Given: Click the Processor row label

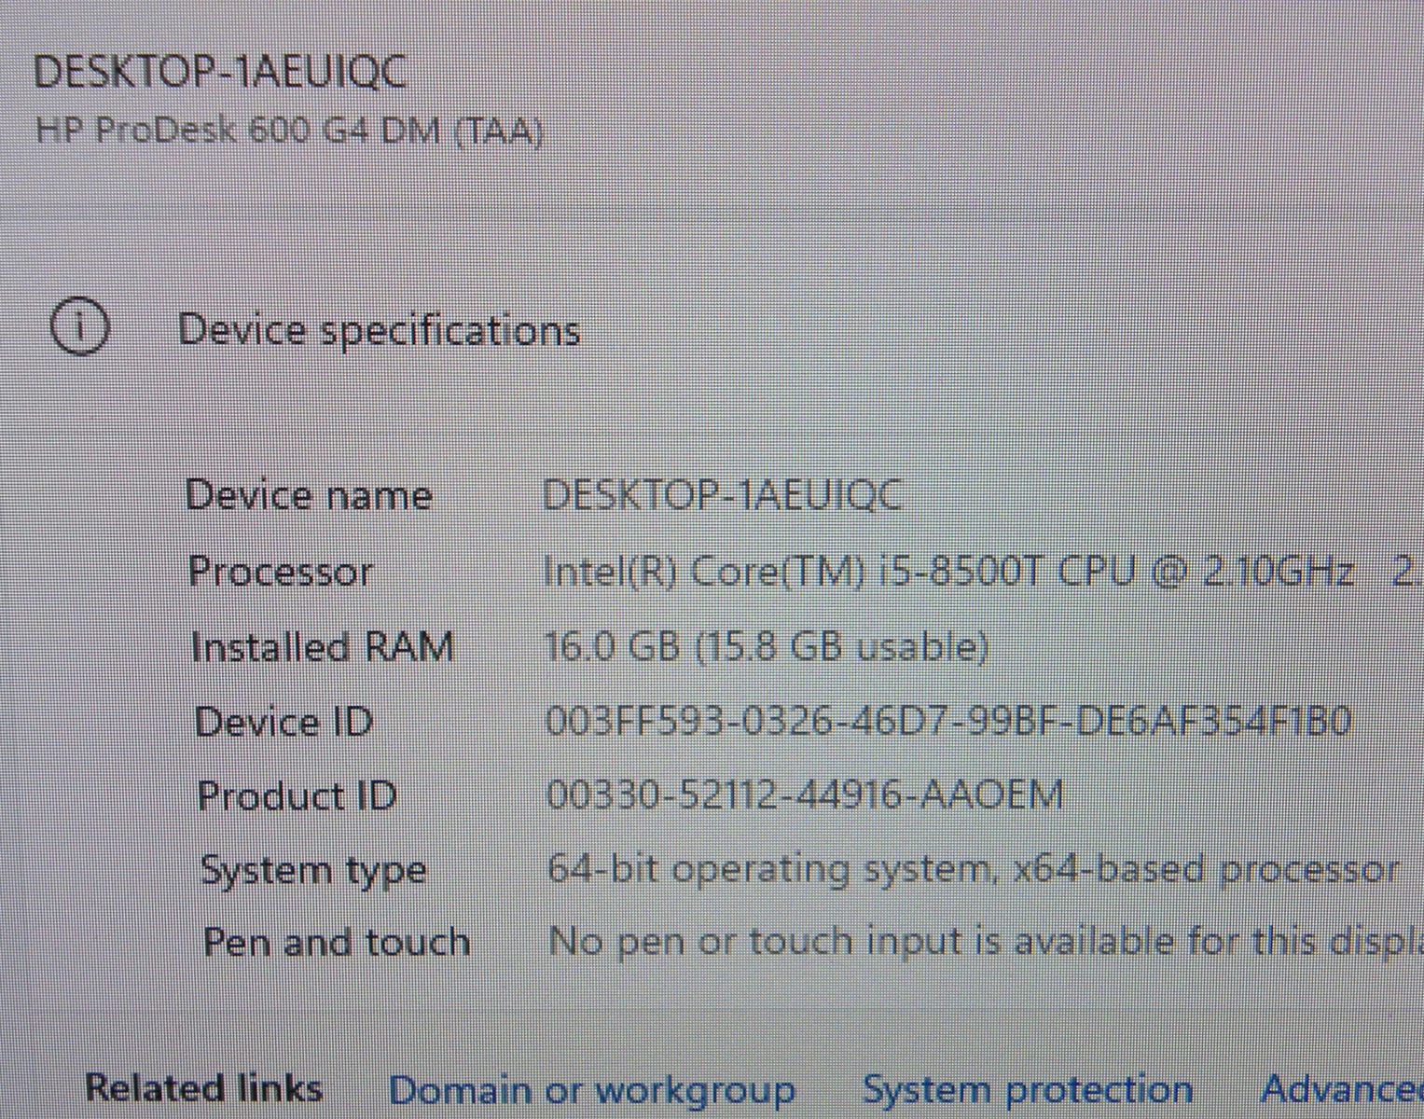Looking at the screenshot, I should pos(281,572).
